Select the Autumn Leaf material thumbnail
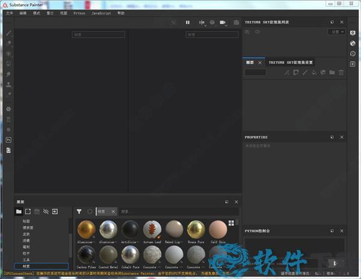 pos(152,230)
